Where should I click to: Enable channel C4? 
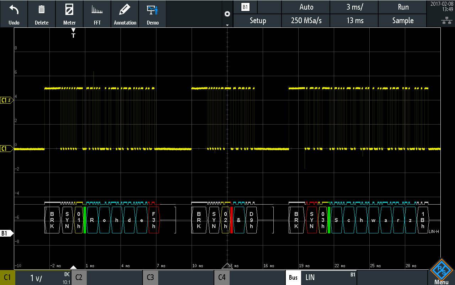click(222, 278)
